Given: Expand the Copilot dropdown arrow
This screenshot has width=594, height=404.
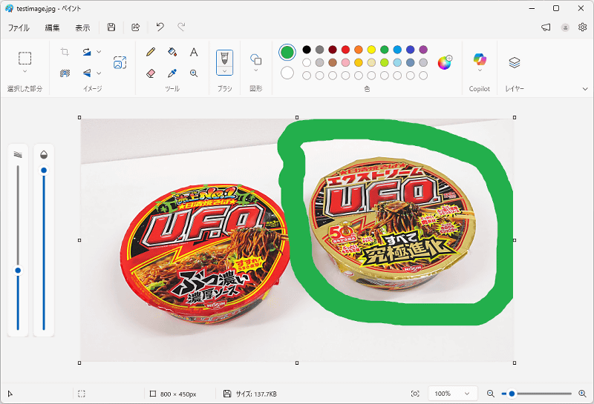Looking at the screenshot, I should [480, 70].
